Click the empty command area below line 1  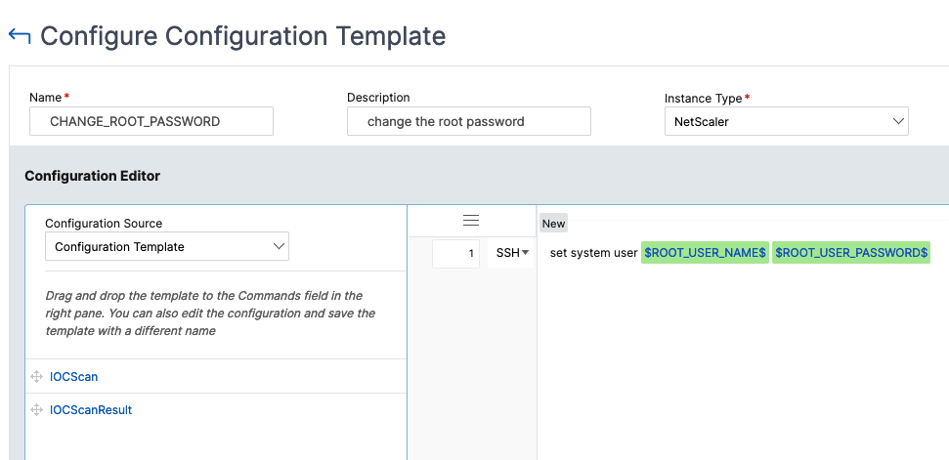[743, 362]
